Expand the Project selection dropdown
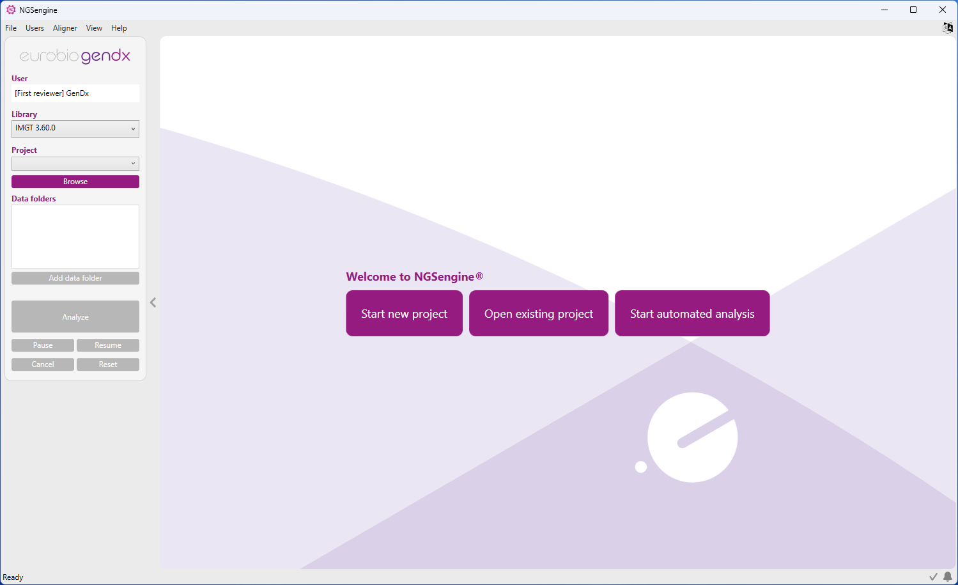Screen dimensions: 958x585 coord(75,163)
